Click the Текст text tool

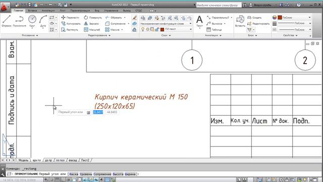(199, 21)
